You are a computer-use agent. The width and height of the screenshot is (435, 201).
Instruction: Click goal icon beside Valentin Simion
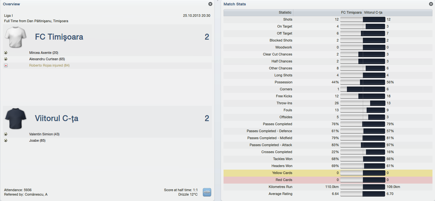(x=6, y=134)
